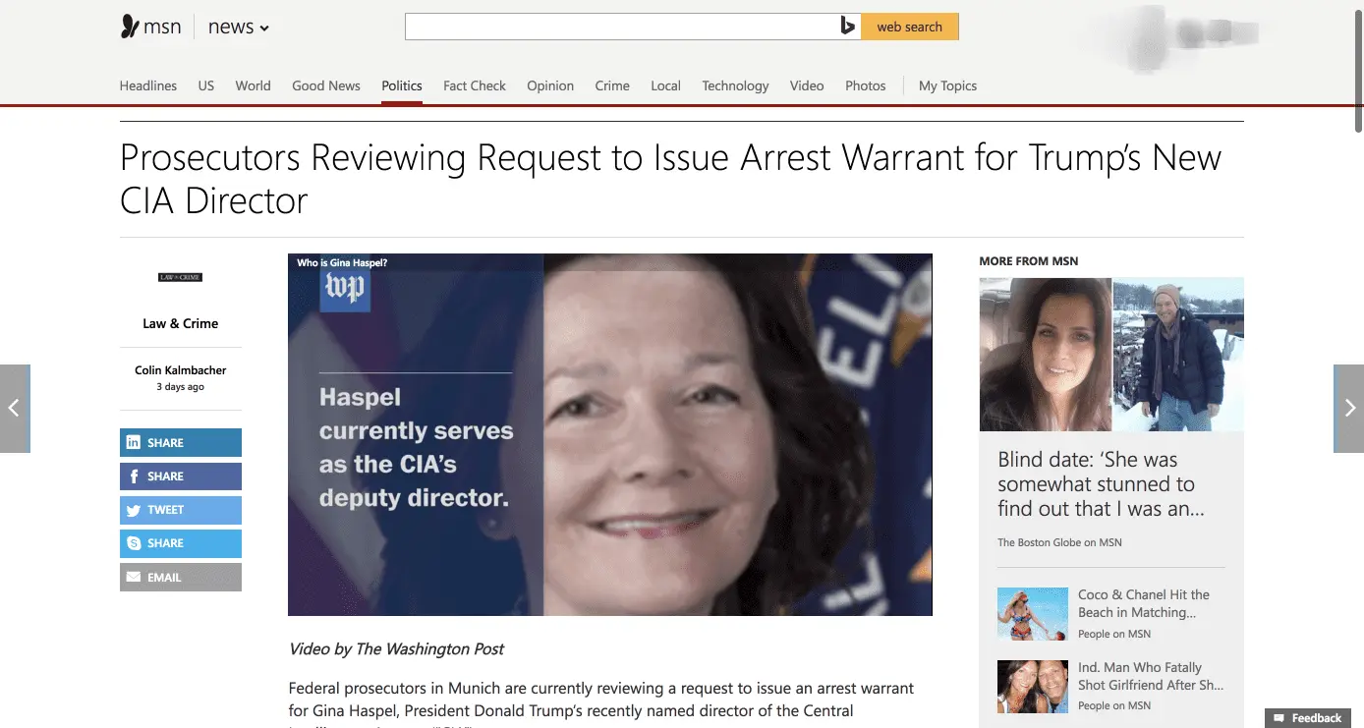Go to the Opinion tab
1364x728 pixels.
[550, 85]
